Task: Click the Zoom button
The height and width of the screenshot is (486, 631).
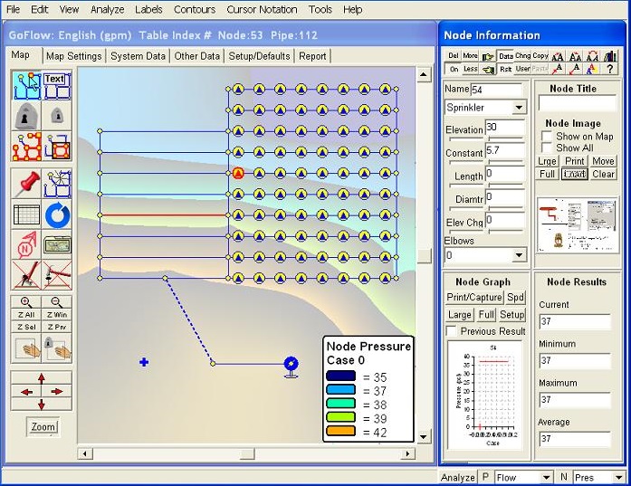Action: tap(43, 427)
